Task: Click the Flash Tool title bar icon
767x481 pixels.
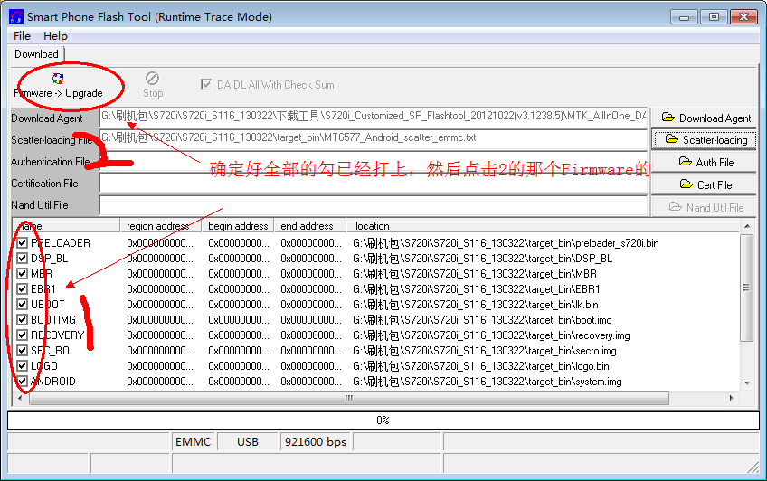Action: coord(16,16)
